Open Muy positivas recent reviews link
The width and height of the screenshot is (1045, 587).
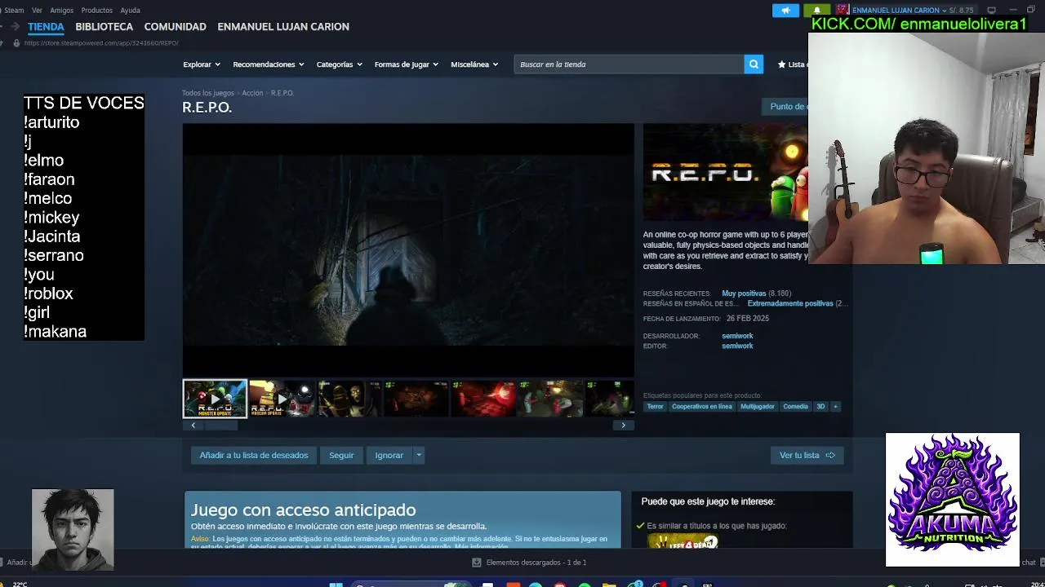pyautogui.click(x=744, y=293)
